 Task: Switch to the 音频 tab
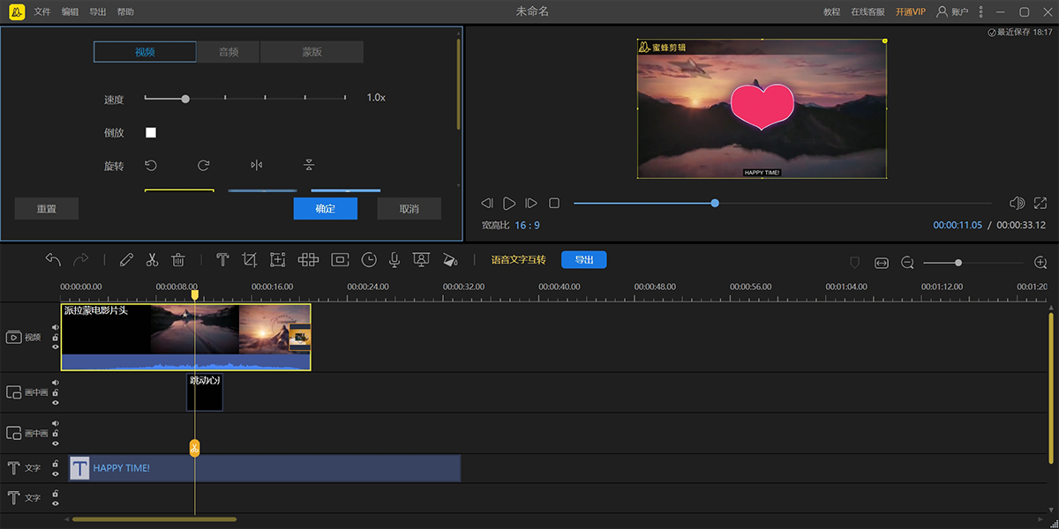pos(229,52)
